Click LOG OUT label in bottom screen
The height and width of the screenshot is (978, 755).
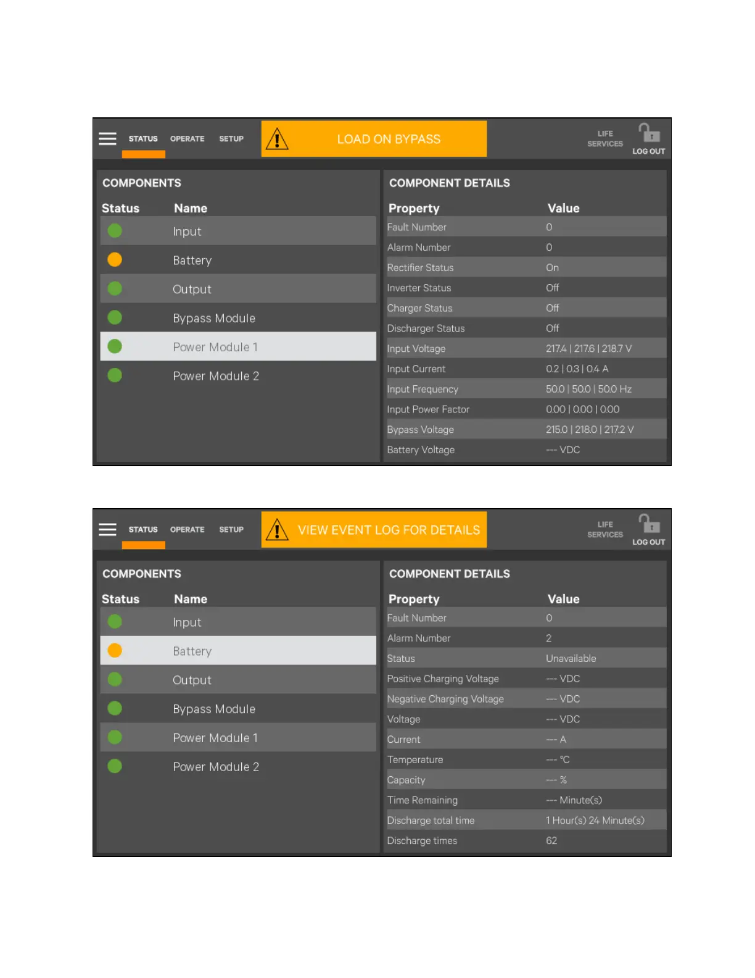pos(649,542)
